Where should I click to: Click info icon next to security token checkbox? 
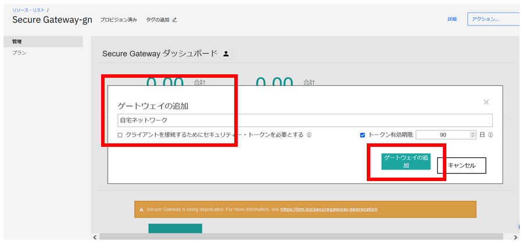(309, 135)
